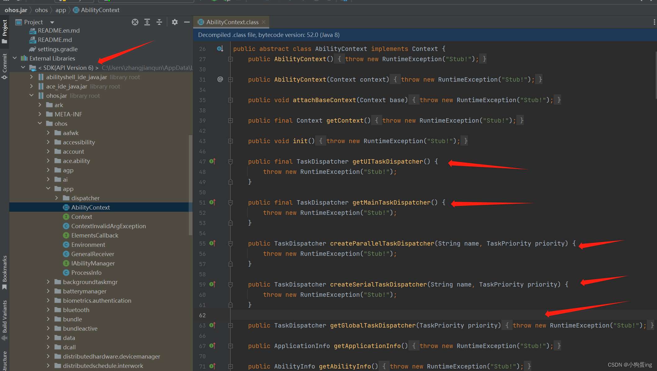Fold getUITaskDispatcher method on line 47
This screenshot has height=371, width=657.
[x=230, y=161]
